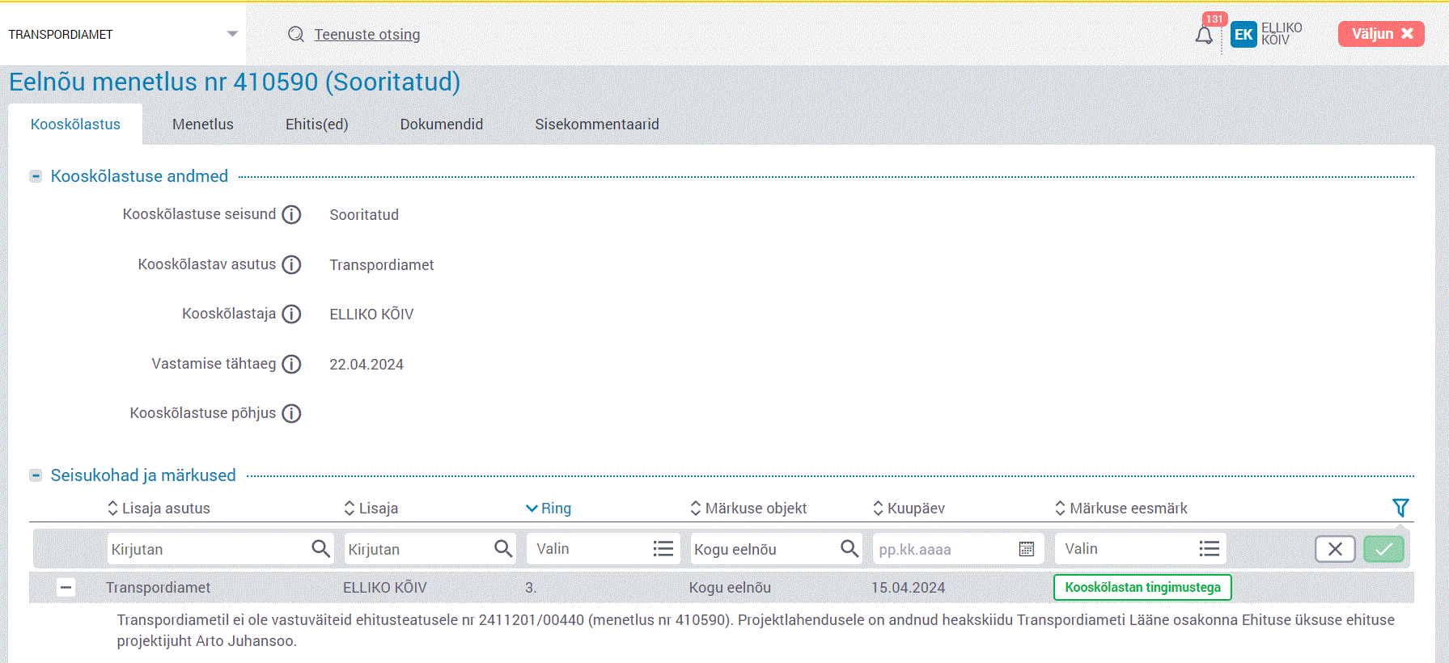Click the page title Eelnõu menetlus nr 410590
1449x663 pixels.
click(x=235, y=82)
